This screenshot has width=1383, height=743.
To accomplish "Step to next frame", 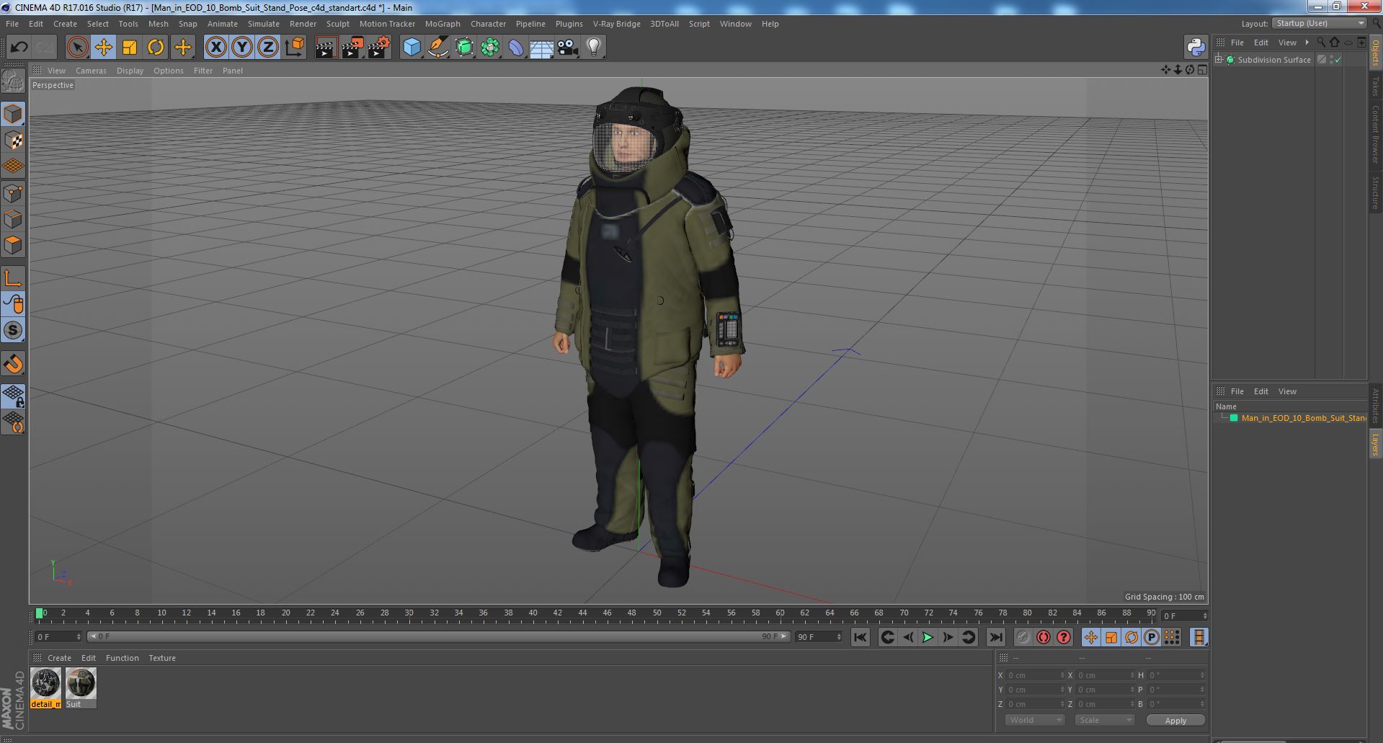I will tap(948, 637).
